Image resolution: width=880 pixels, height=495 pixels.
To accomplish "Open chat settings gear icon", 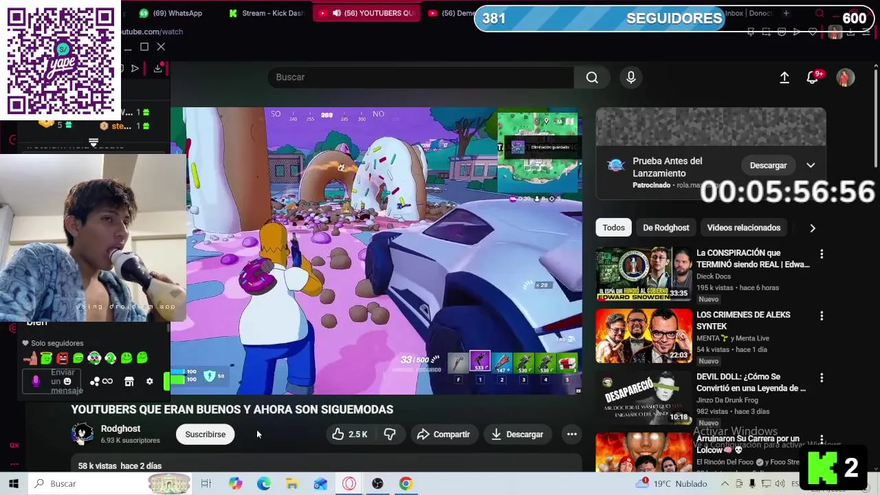I will [150, 382].
